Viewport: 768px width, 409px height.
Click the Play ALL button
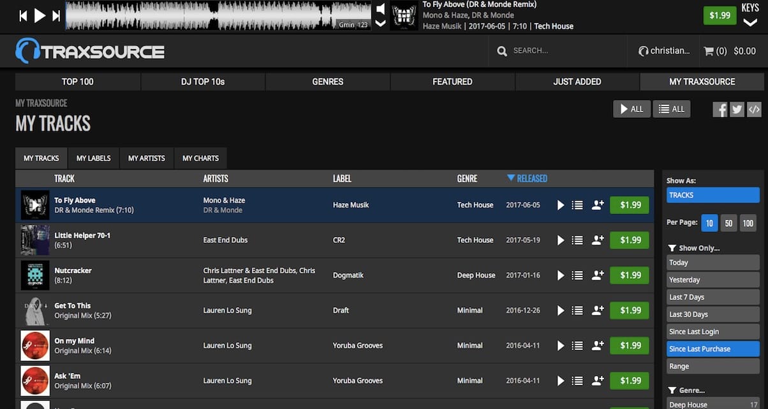click(x=631, y=108)
